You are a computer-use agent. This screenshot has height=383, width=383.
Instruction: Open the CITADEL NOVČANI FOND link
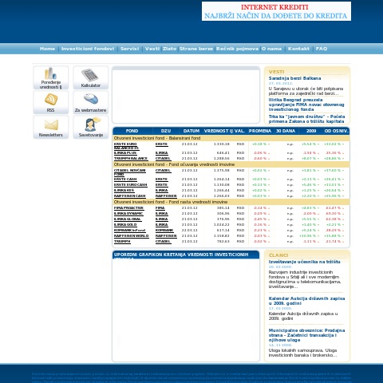click(130, 172)
